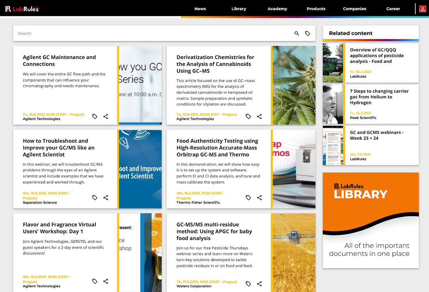Click the tractor thumbnail in Related content
The width and height of the screenshot is (429, 292).
(333, 63)
